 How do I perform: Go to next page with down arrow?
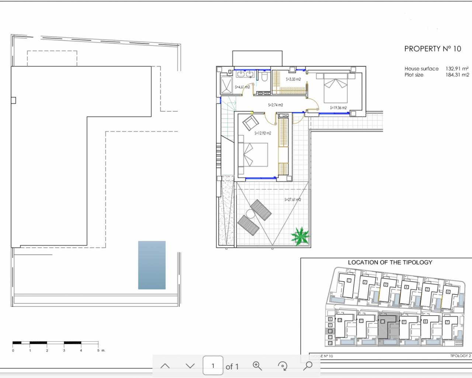click(190, 366)
